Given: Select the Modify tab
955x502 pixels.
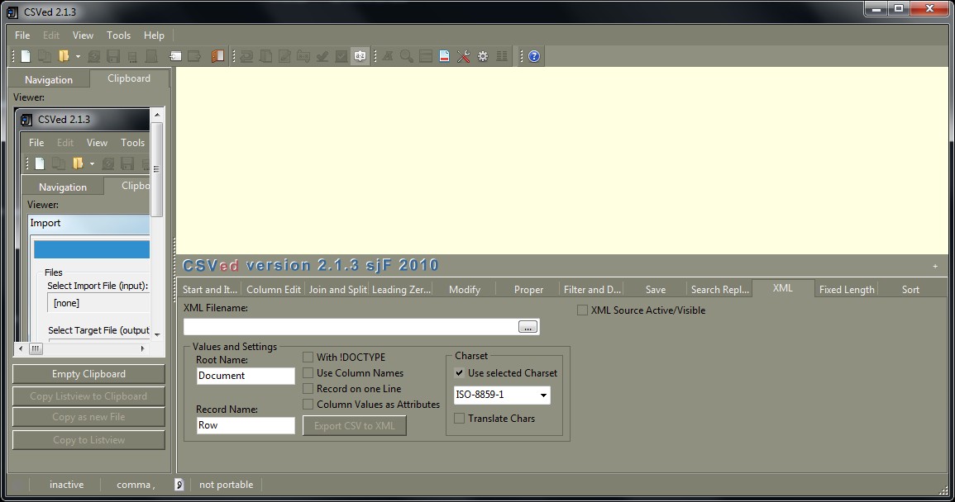Looking at the screenshot, I should [x=465, y=290].
